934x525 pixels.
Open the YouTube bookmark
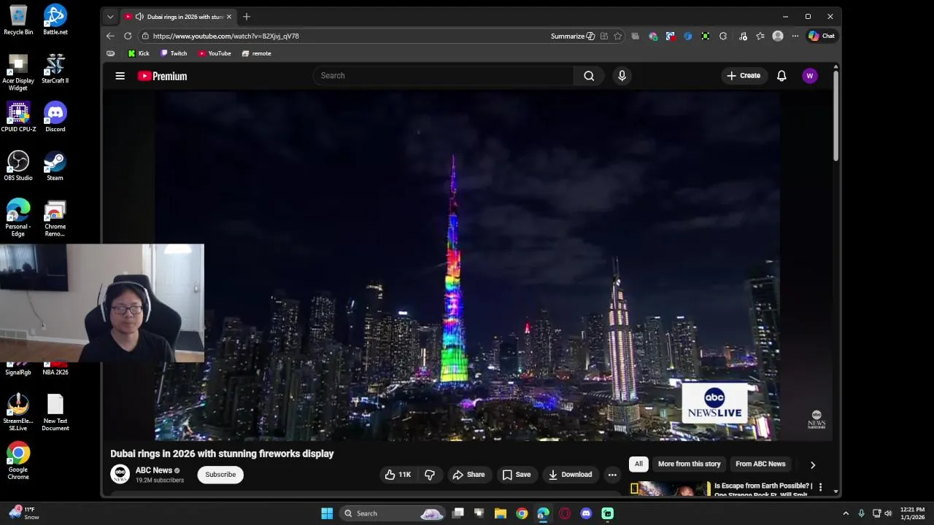(x=215, y=53)
